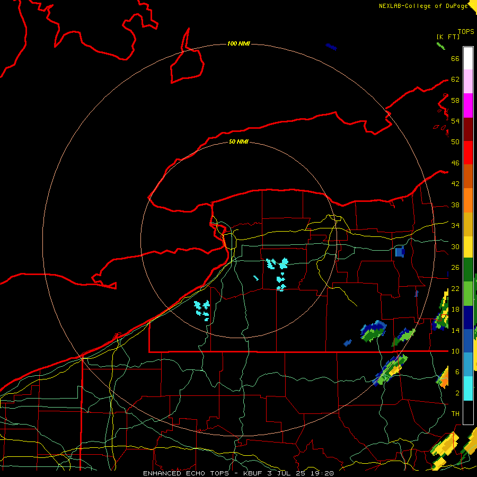Click the light green 22-26 kft swatch
477x477 pixels.
point(468,294)
